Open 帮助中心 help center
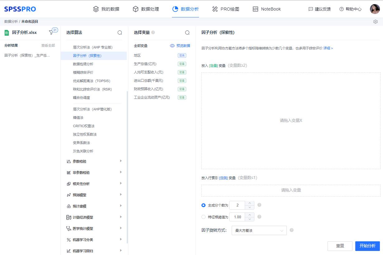 351,9
